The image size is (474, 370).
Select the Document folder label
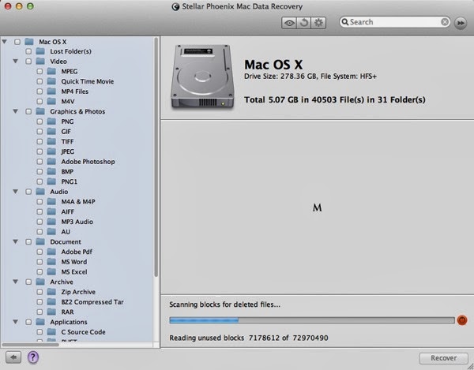pyautogui.click(x=66, y=241)
